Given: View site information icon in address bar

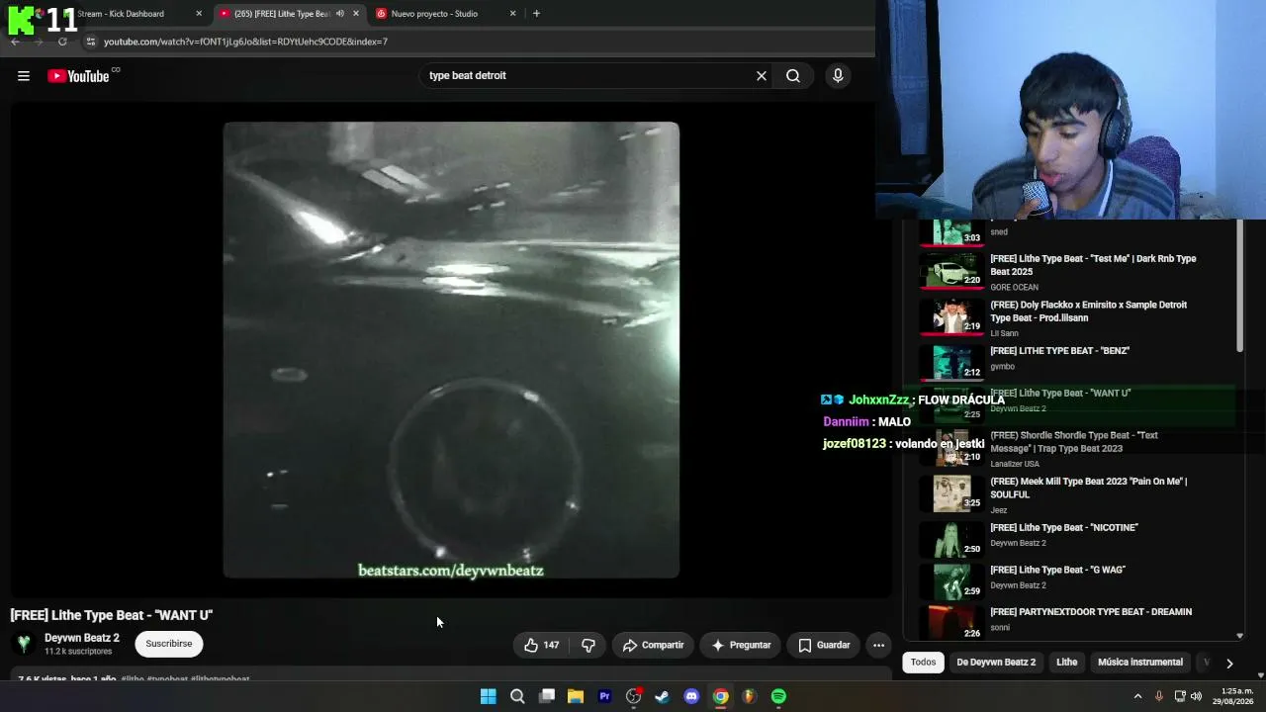Looking at the screenshot, I should click(x=91, y=42).
